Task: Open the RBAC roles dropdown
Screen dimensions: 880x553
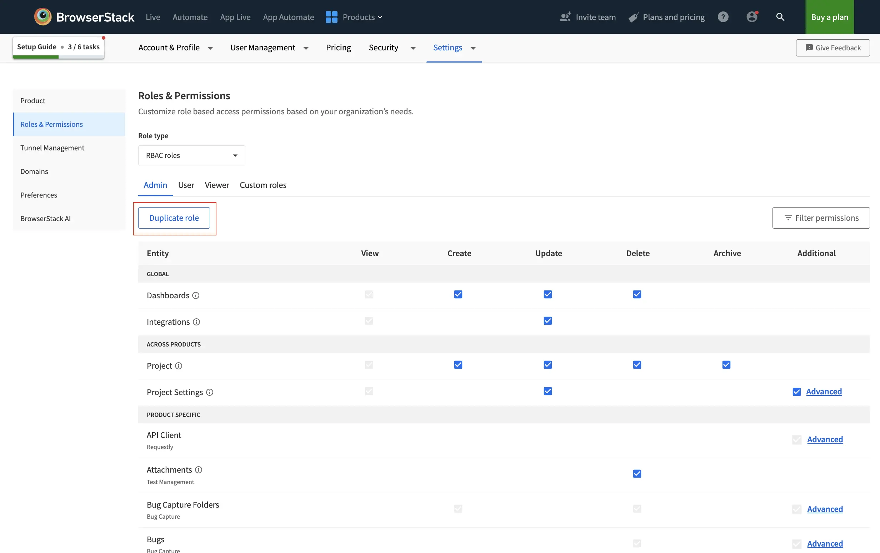Action: tap(191, 155)
